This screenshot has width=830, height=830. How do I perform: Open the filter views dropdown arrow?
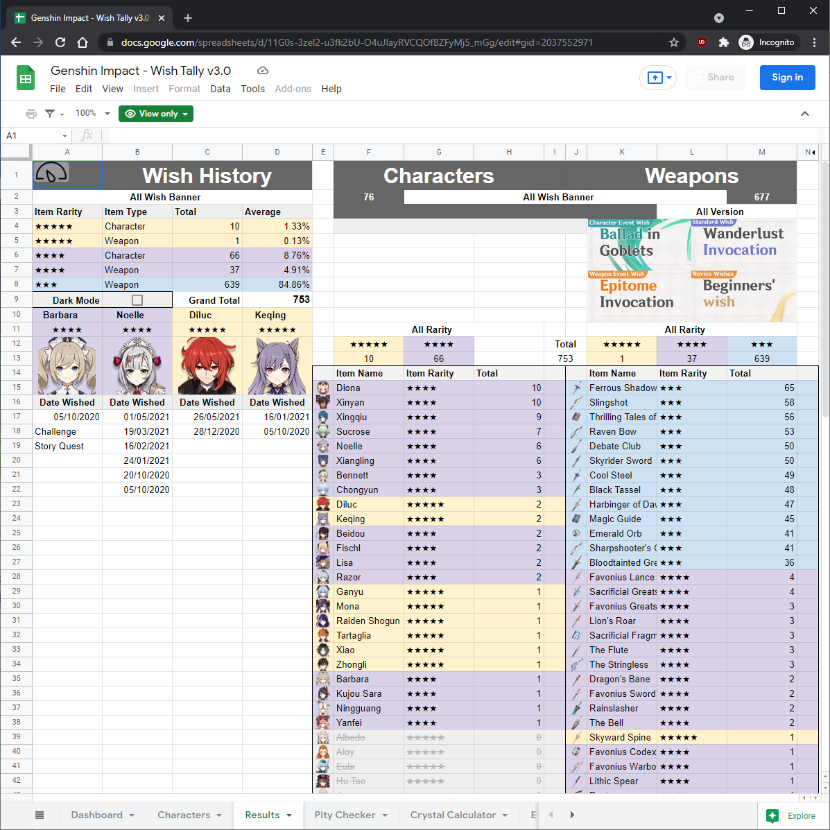click(62, 114)
